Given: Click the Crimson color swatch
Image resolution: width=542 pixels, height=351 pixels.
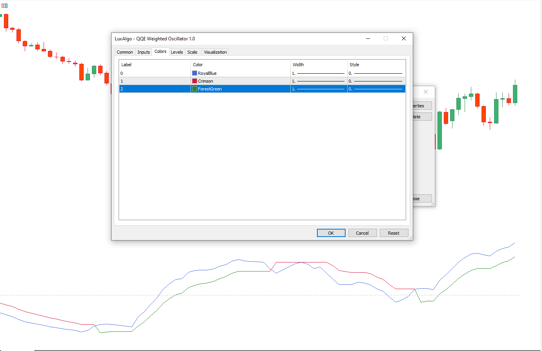Looking at the screenshot, I should pyautogui.click(x=194, y=81).
